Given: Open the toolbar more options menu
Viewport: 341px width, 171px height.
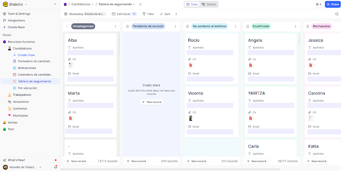Looking at the screenshot, I should tap(176, 14).
